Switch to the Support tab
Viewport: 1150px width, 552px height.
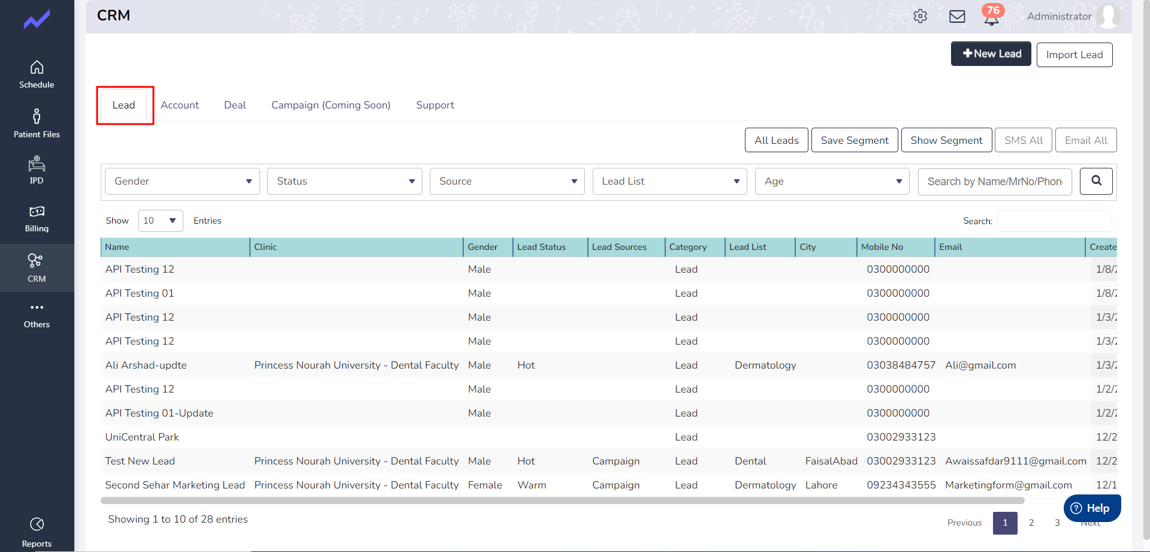tap(435, 105)
